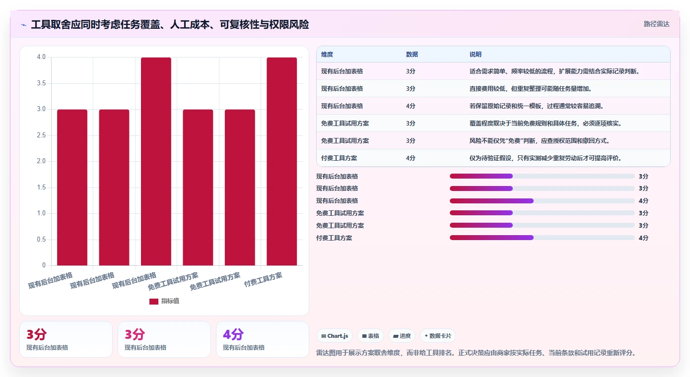Click the square icon inside the 表格 chip
Screen dimensions: 690x377
pyautogui.click(x=364, y=336)
